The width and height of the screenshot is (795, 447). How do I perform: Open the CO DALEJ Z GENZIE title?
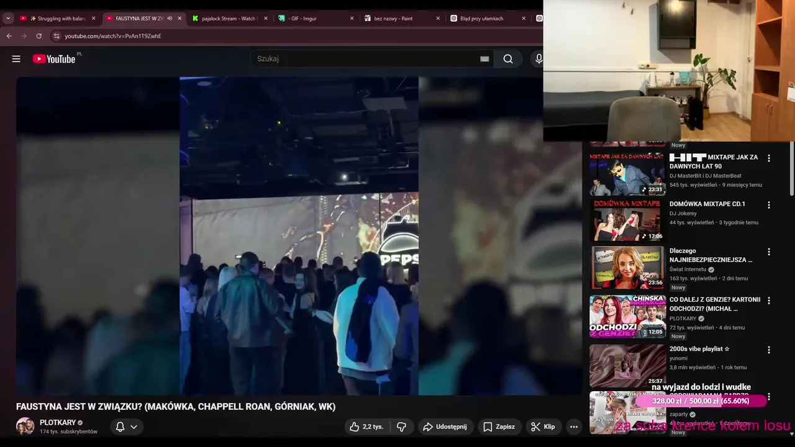point(715,304)
